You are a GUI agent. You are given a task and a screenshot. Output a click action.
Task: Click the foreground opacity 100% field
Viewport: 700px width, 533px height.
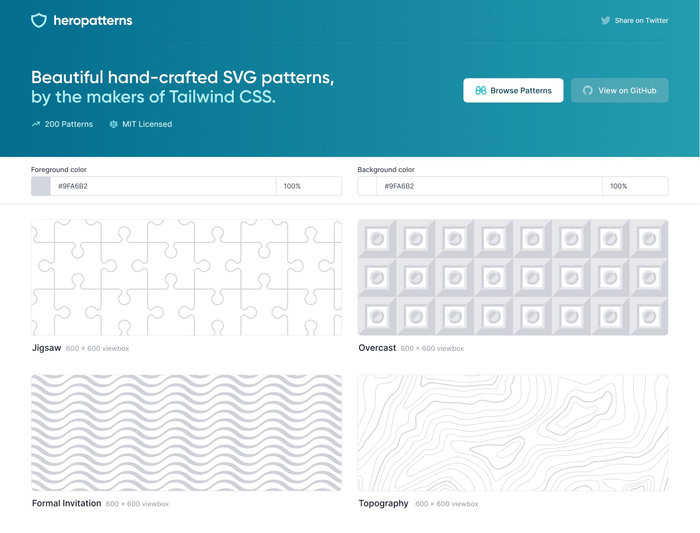tap(309, 186)
